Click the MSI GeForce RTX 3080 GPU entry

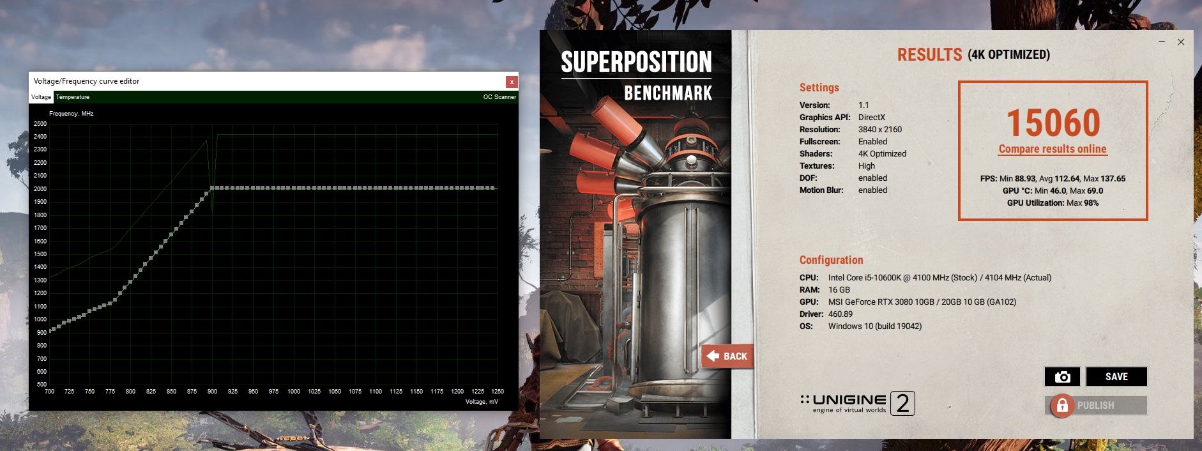coord(922,302)
